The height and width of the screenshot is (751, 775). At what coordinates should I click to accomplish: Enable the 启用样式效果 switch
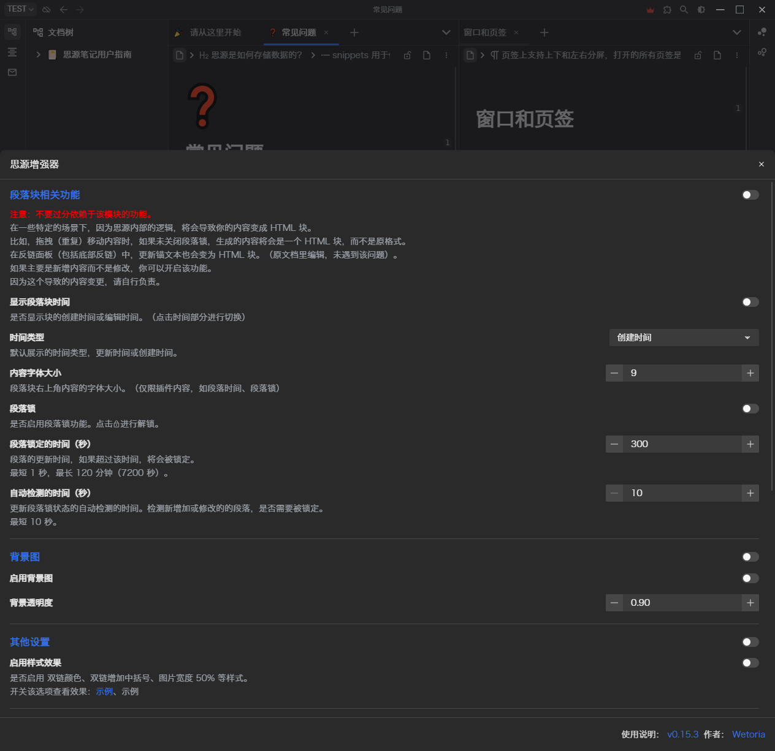pos(750,663)
